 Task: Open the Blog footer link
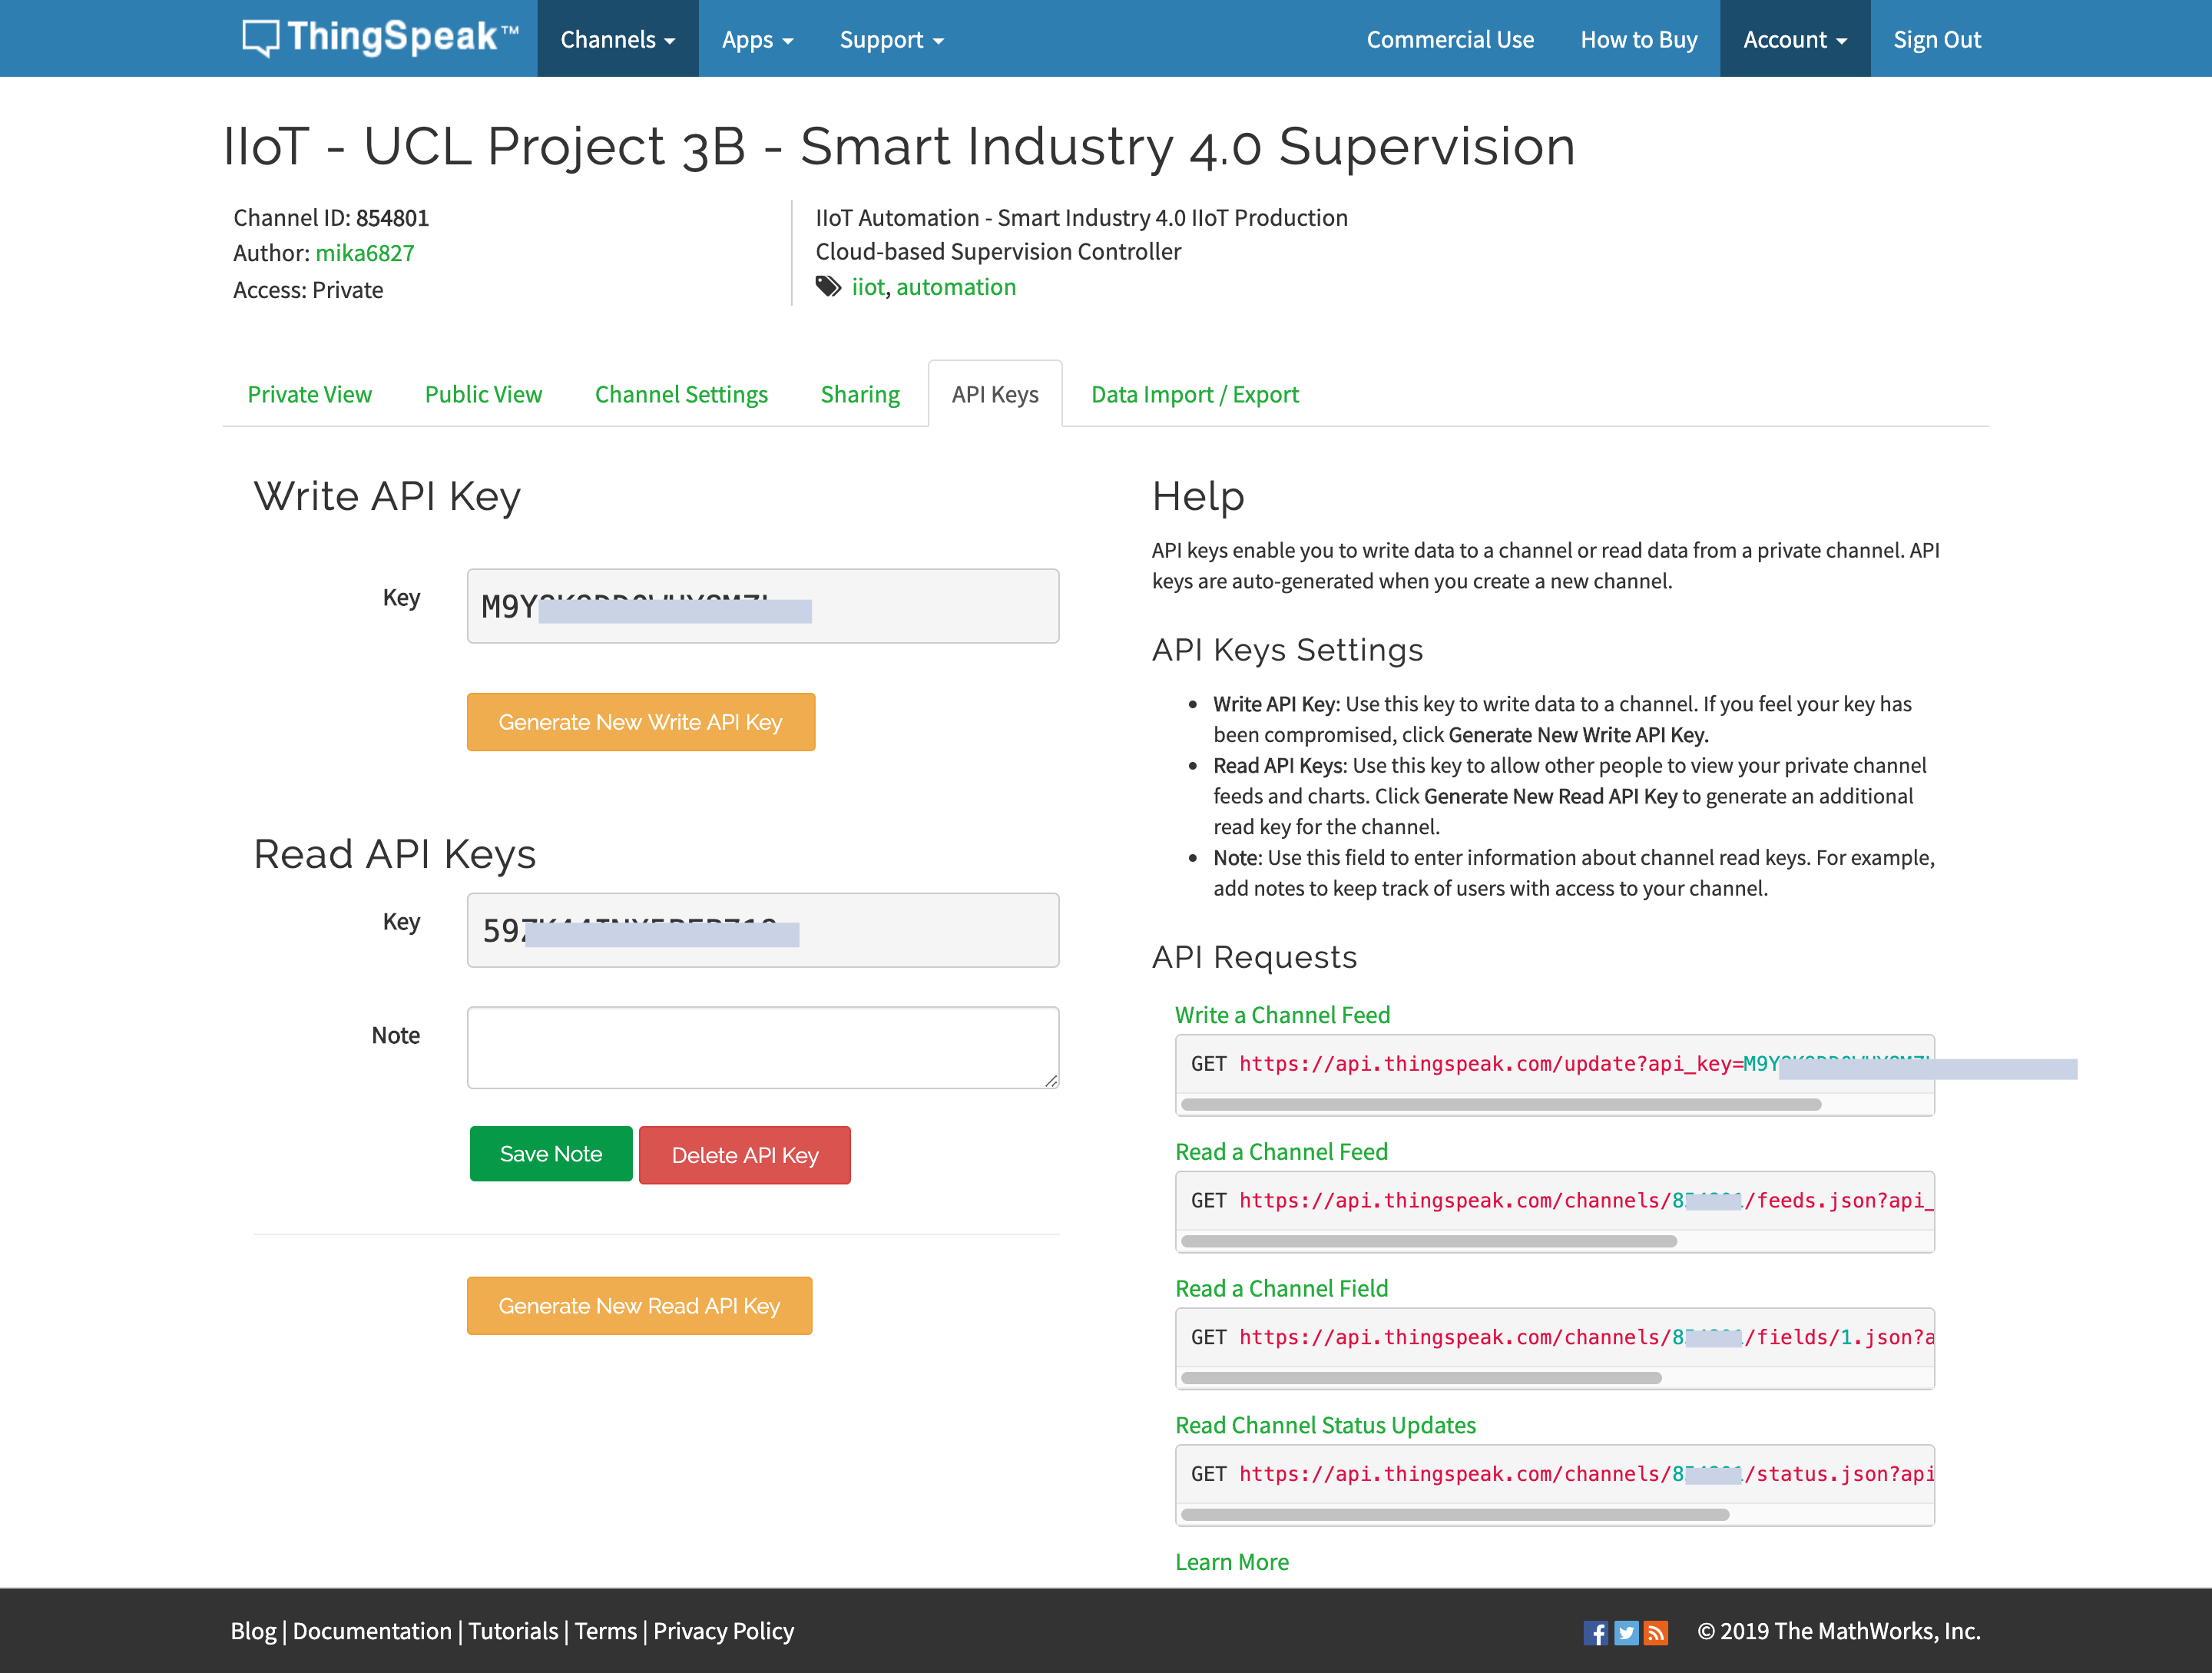click(253, 1631)
